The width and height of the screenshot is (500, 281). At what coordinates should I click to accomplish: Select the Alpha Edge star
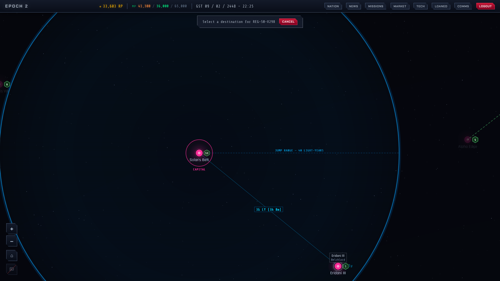pyautogui.click(x=468, y=140)
